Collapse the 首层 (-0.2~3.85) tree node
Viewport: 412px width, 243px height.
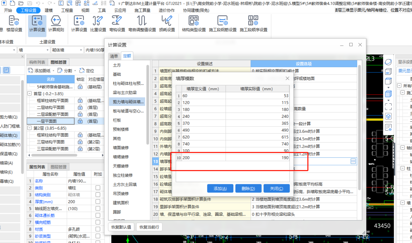[x=30, y=93]
